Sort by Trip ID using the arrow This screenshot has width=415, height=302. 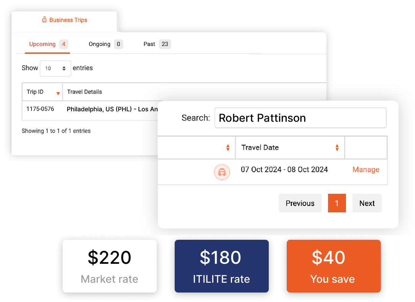[x=58, y=93]
